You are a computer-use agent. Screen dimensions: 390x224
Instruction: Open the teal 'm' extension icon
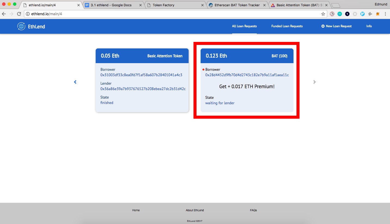pyautogui.click(x=340, y=14)
